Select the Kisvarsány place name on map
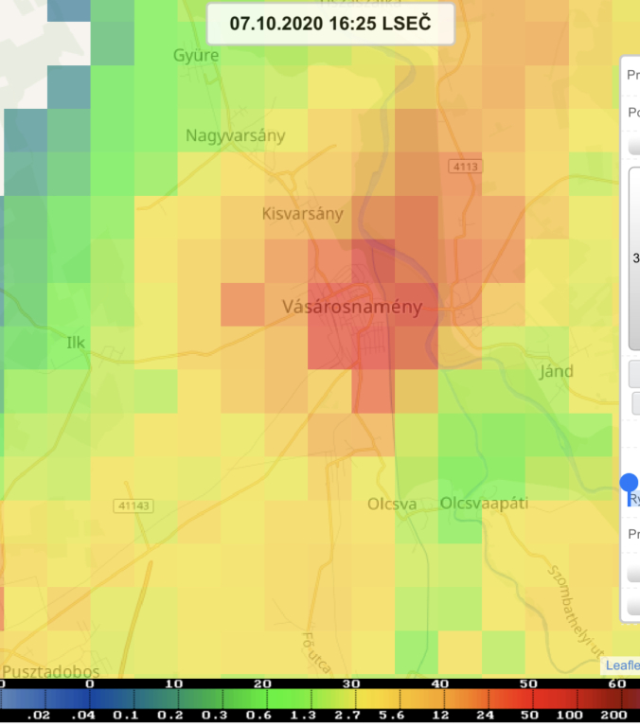 (302, 214)
